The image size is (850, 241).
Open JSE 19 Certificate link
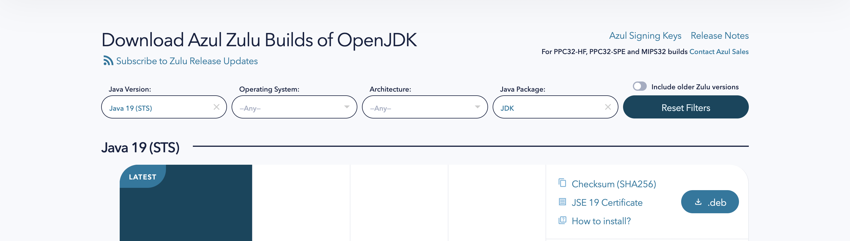click(607, 203)
